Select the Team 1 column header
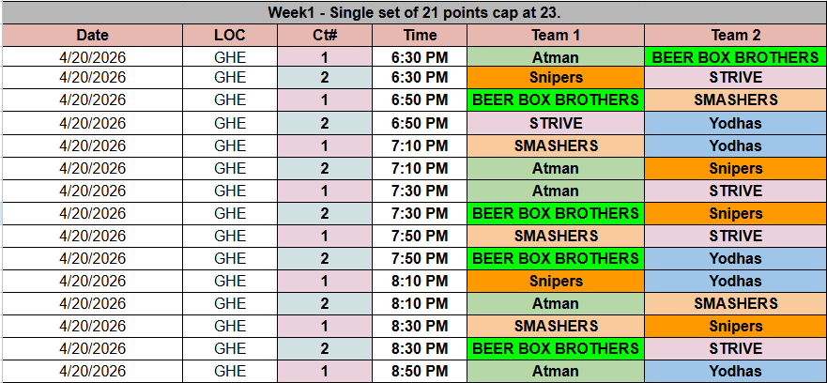Viewport: 827px width, 383px height. [x=556, y=36]
